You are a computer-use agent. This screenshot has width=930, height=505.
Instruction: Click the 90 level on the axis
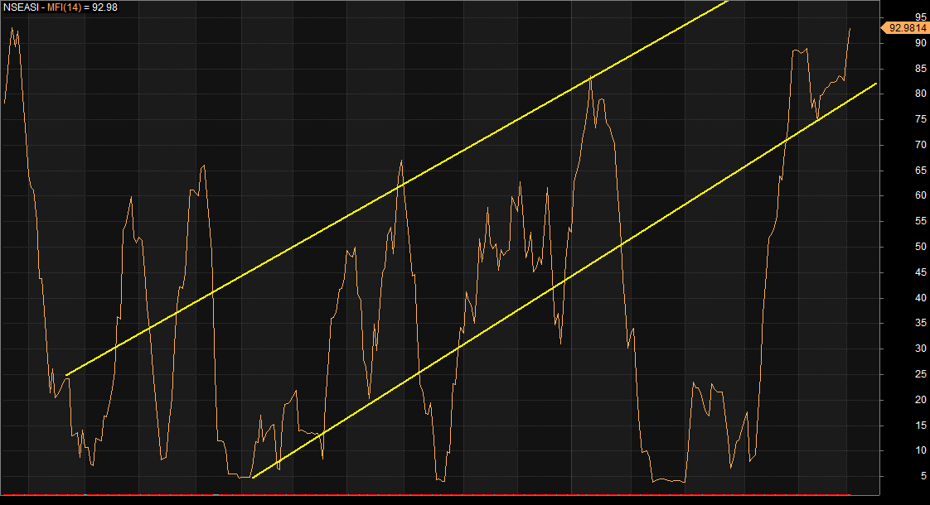pos(921,43)
